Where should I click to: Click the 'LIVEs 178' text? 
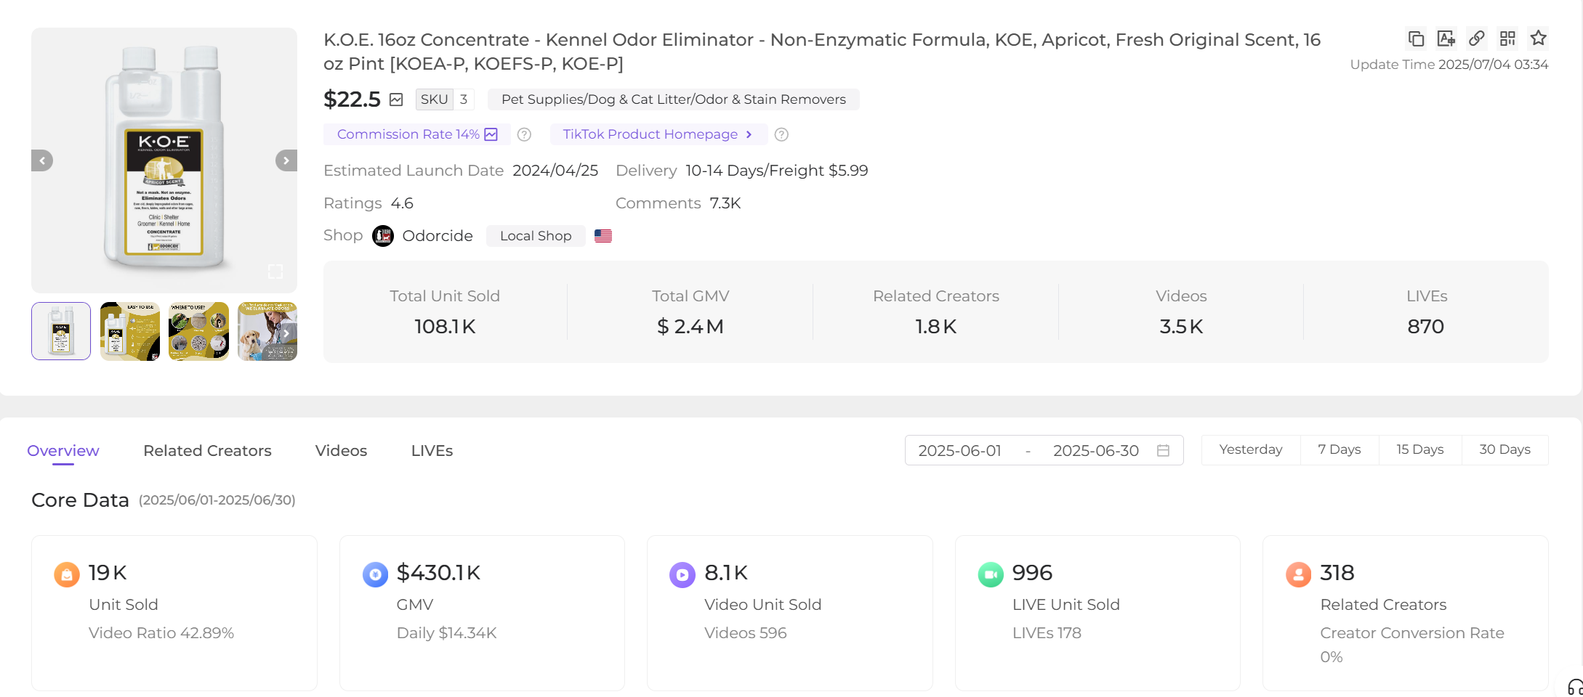click(x=1047, y=633)
